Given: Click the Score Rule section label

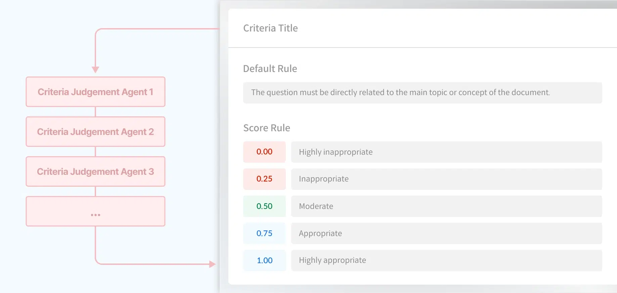Looking at the screenshot, I should tap(267, 128).
